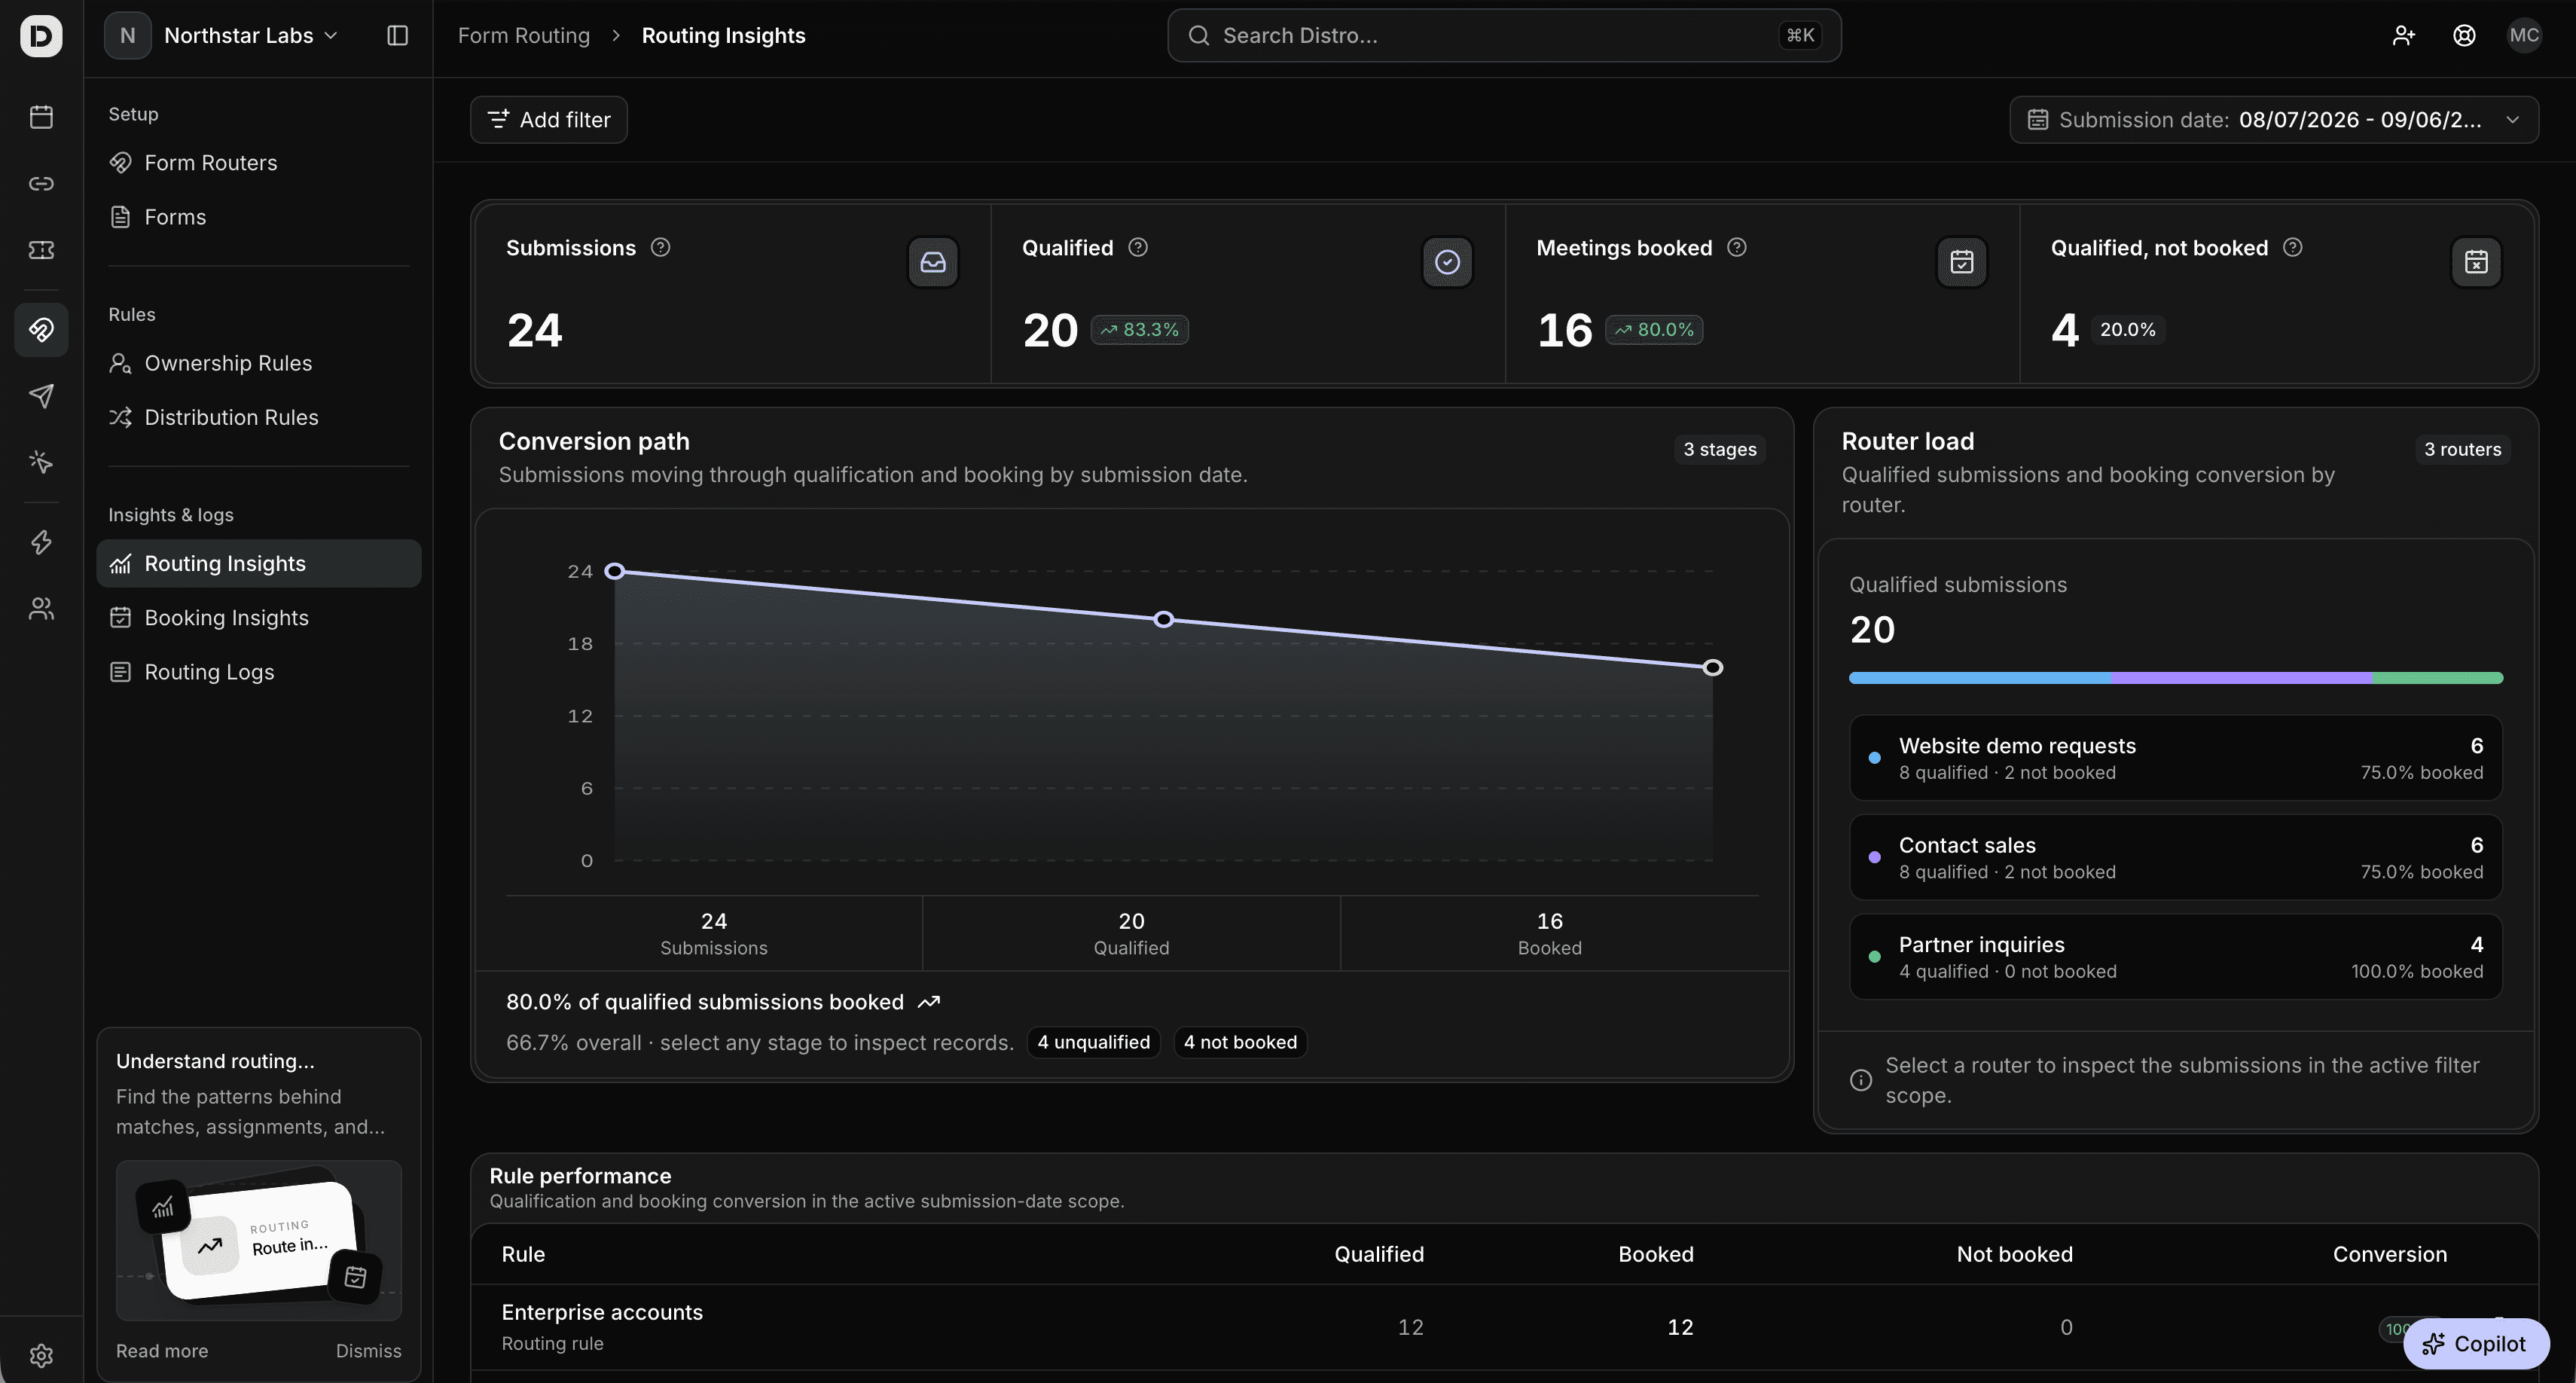Dismiss the Understand routing tip card
The height and width of the screenshot is (1383, 2576).
[368, 1350]
